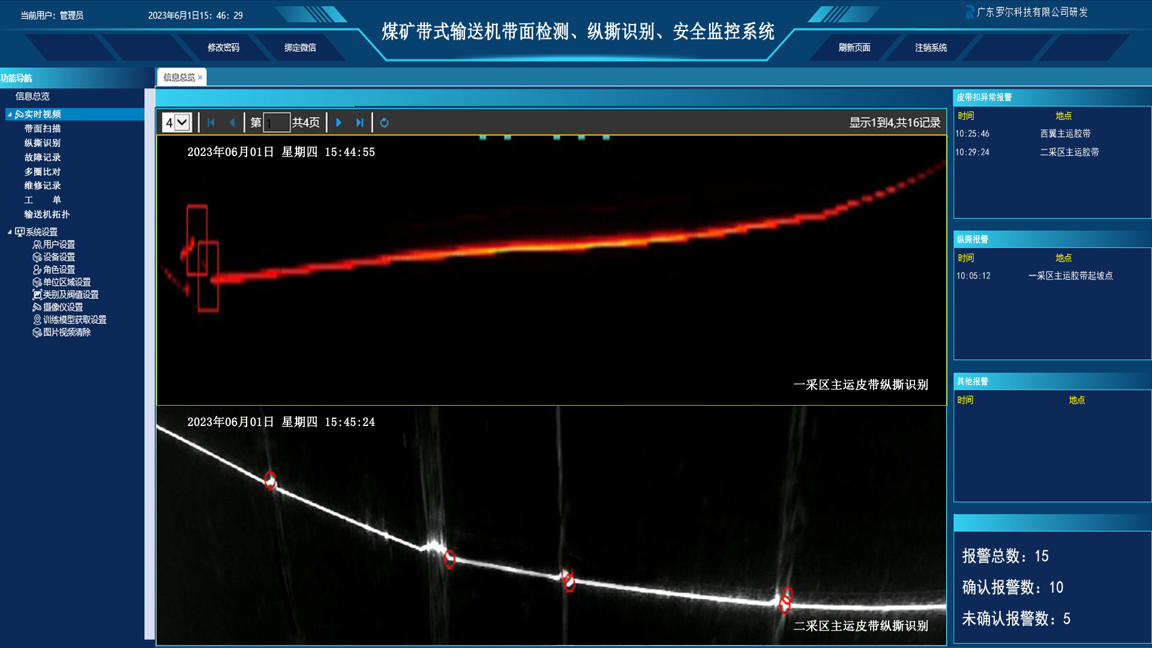The width and height of the screenshot is (1152, 648).
Task: Click the next page arrow icon
Action: (x=339, y=122)
